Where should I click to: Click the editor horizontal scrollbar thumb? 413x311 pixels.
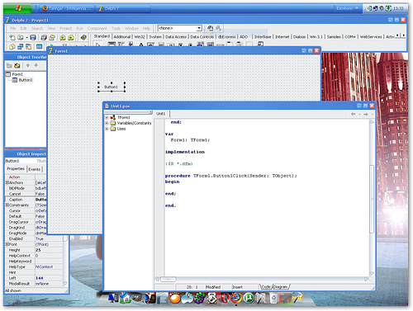168,280
